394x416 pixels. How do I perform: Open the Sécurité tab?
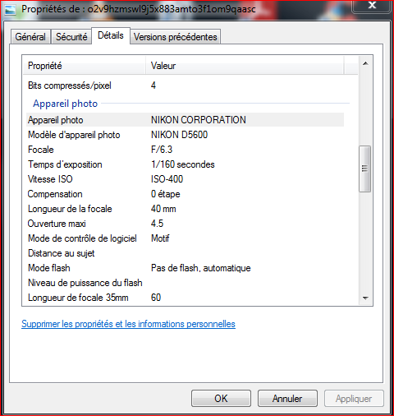[71, 37]
